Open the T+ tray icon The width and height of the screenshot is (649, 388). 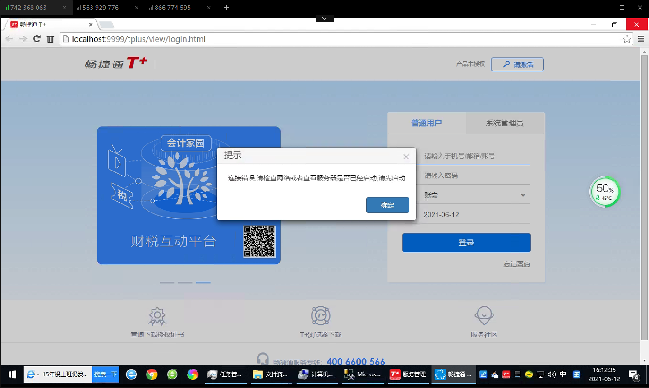(x=506, y=374)
